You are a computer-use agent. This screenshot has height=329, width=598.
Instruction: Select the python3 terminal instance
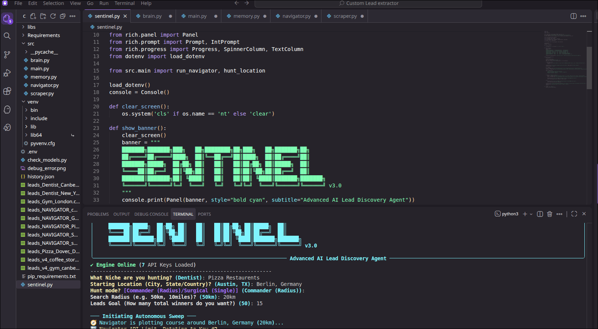tap(507, 214)
